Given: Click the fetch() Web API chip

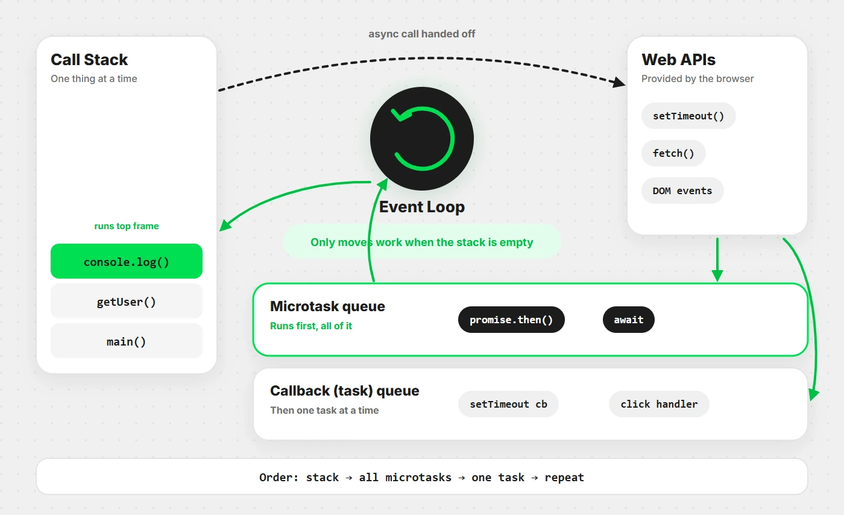Looking at the screenshot, I should coord(673,153).
